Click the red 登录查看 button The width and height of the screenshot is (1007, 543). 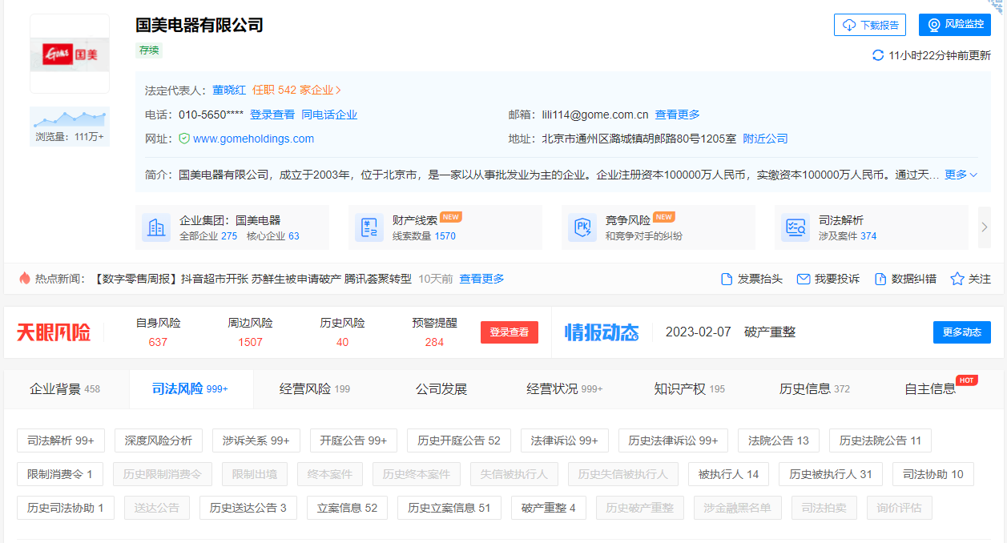point(509,332)
